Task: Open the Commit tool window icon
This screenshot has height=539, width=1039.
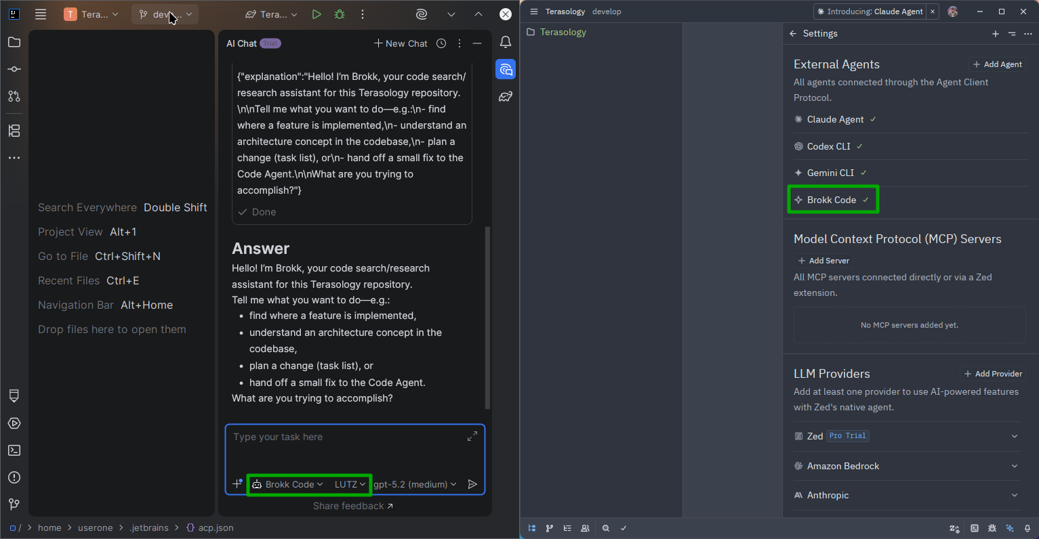Action: pos(14,69)
